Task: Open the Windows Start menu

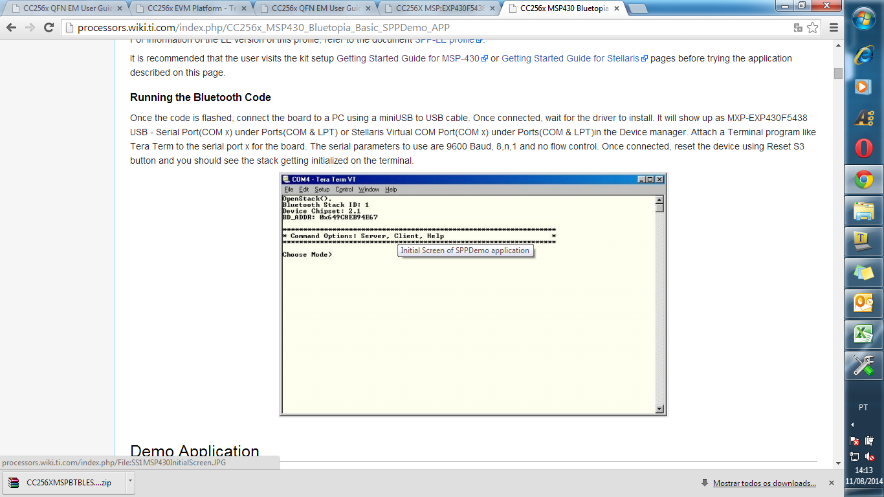Action: pyautogui.click(x=864, y=18)
